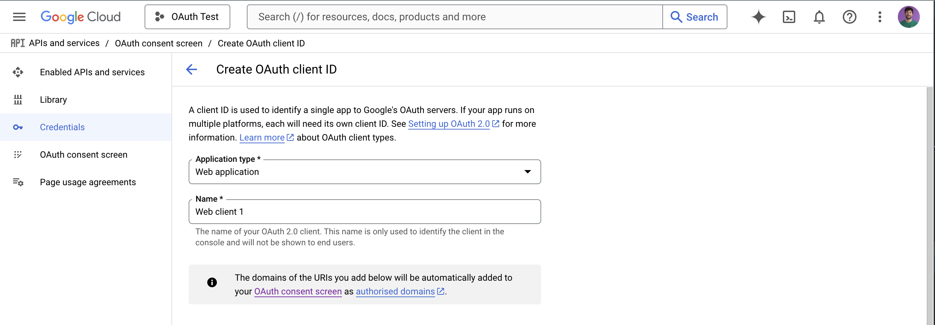Open the authorised domains link
Viewport: 935px width, 325px height.
395,291
